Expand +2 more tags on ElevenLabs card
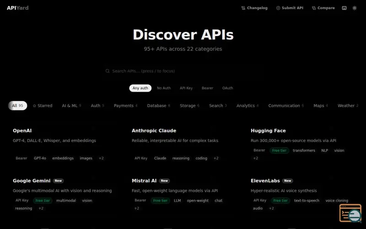 pos(271,208)
